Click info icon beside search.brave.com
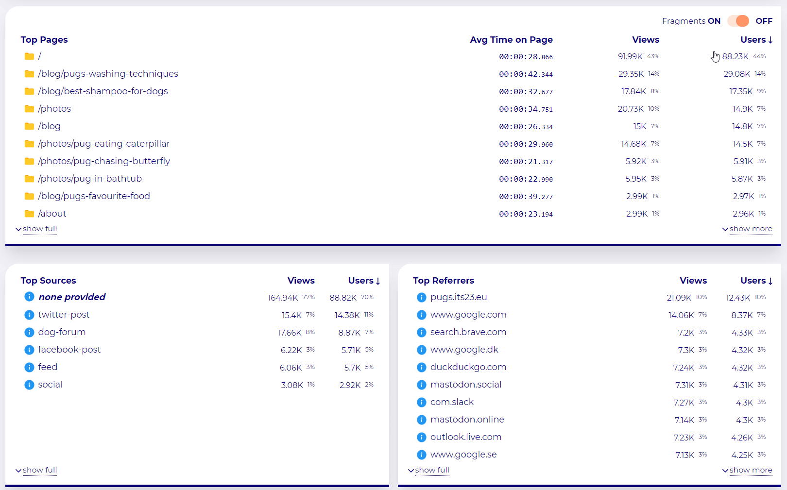The width and height of the screenshot is (787, 490). point(422,332)
